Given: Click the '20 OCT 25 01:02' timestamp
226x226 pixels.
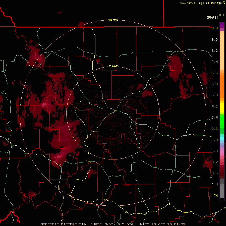Looking at the screenshot, I should (168, 224).
